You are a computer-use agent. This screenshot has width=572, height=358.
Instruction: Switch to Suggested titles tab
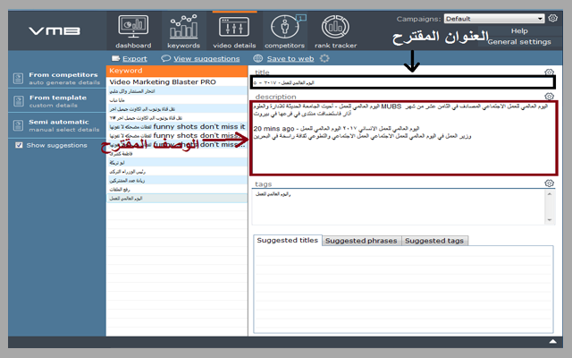[x=288, y=240]
